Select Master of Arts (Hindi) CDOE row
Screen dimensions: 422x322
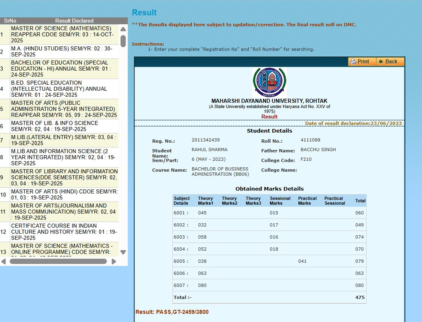tap(59, 194)
